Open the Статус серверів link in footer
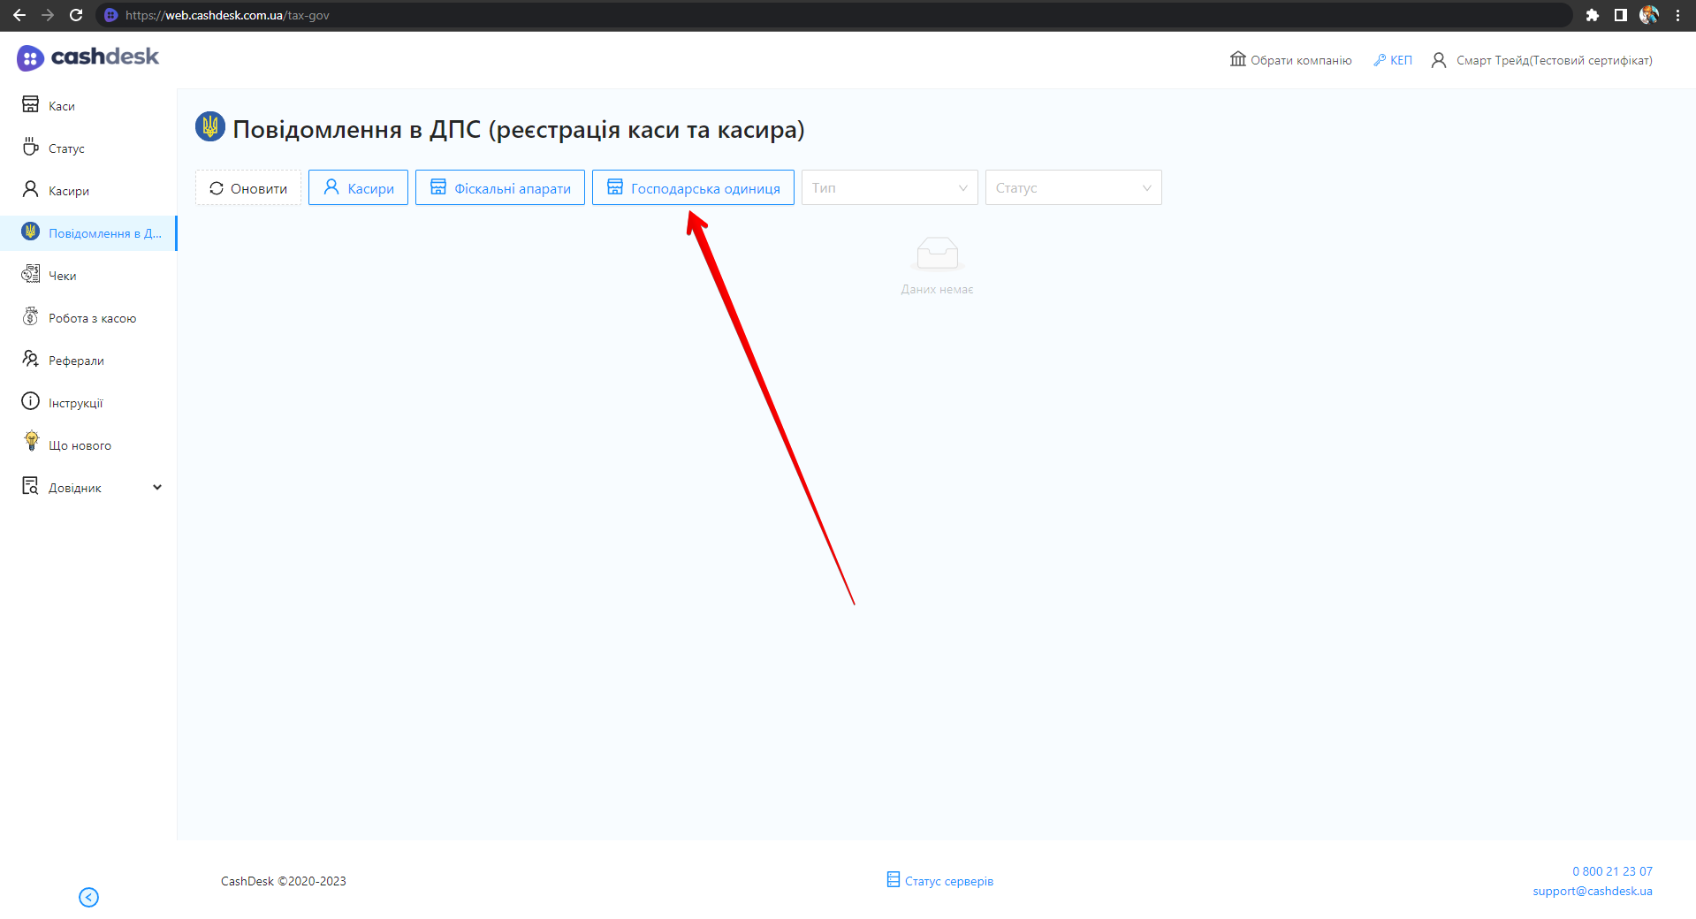Viewport: 1696px width, 919px height. pyautogui.click(x=940, y=881)
